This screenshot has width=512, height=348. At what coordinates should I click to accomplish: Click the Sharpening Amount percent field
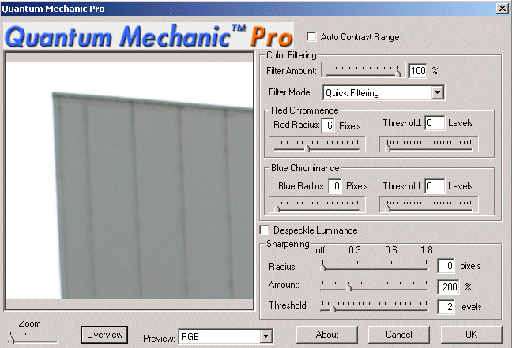[x=448, y=286]
